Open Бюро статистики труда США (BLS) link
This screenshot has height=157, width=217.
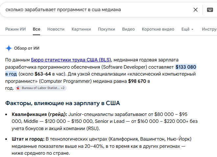(71, 60)
